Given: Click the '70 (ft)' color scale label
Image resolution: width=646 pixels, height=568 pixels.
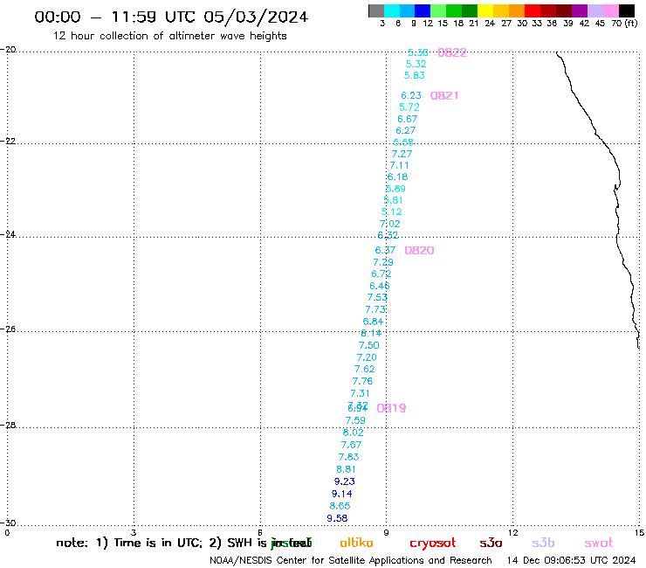Looking at the screenshot, I should tap(624, 24).
